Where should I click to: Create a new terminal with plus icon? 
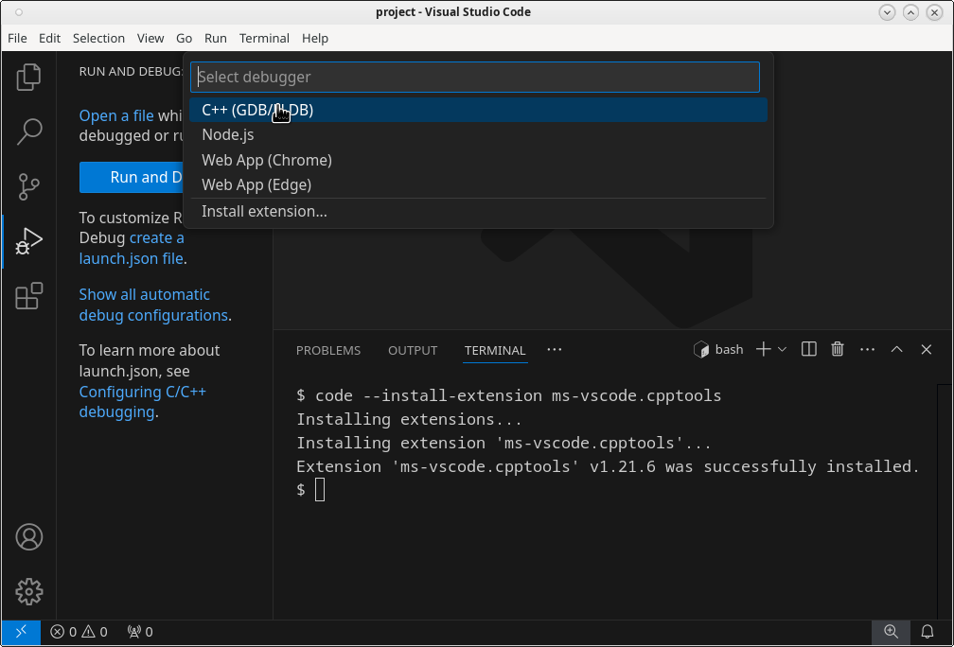pos(763,350)
